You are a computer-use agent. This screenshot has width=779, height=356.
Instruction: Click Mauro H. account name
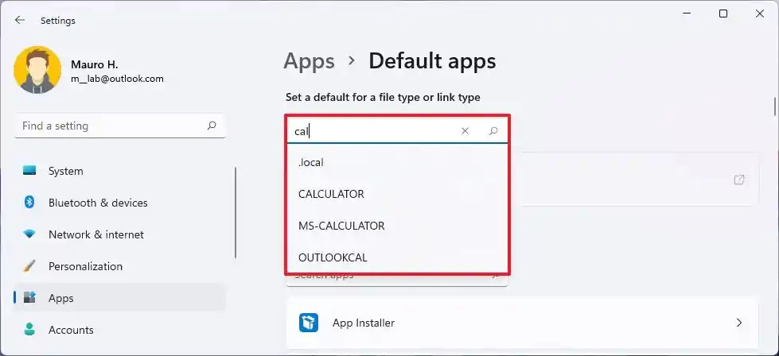95,64
